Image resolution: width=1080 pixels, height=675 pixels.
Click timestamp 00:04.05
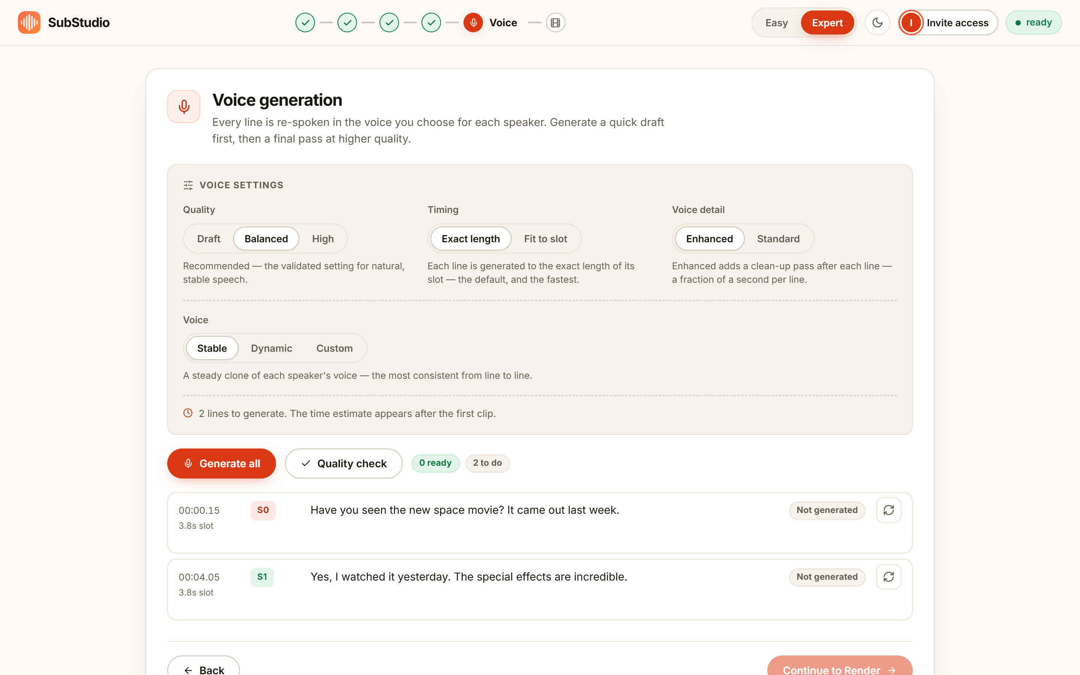coord(199,577)
